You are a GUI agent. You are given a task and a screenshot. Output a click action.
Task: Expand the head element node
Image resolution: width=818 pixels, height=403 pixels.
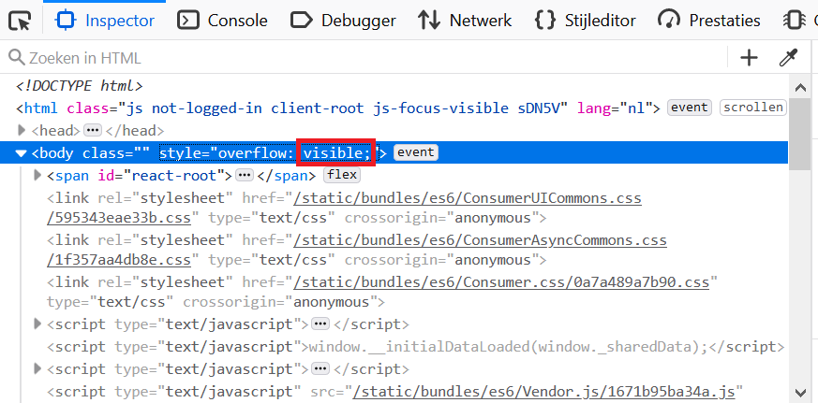[x=22, y=130]
